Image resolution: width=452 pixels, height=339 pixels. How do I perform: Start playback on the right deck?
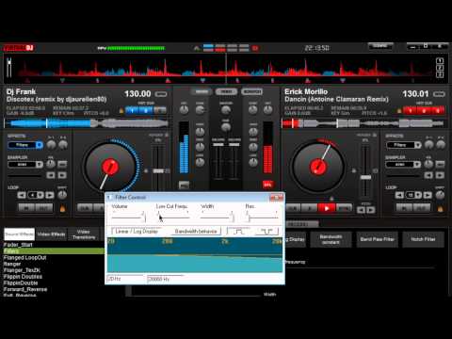pyautogui.click(x=327, y=208)
